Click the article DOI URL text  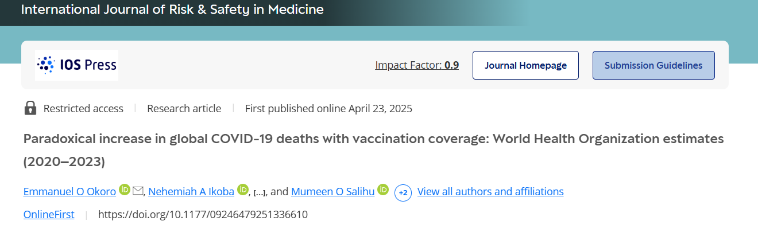[x=203, y=215]
